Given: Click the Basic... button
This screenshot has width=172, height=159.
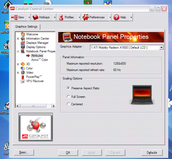Looking at the screenshot, I should click(x=24, y=153).
